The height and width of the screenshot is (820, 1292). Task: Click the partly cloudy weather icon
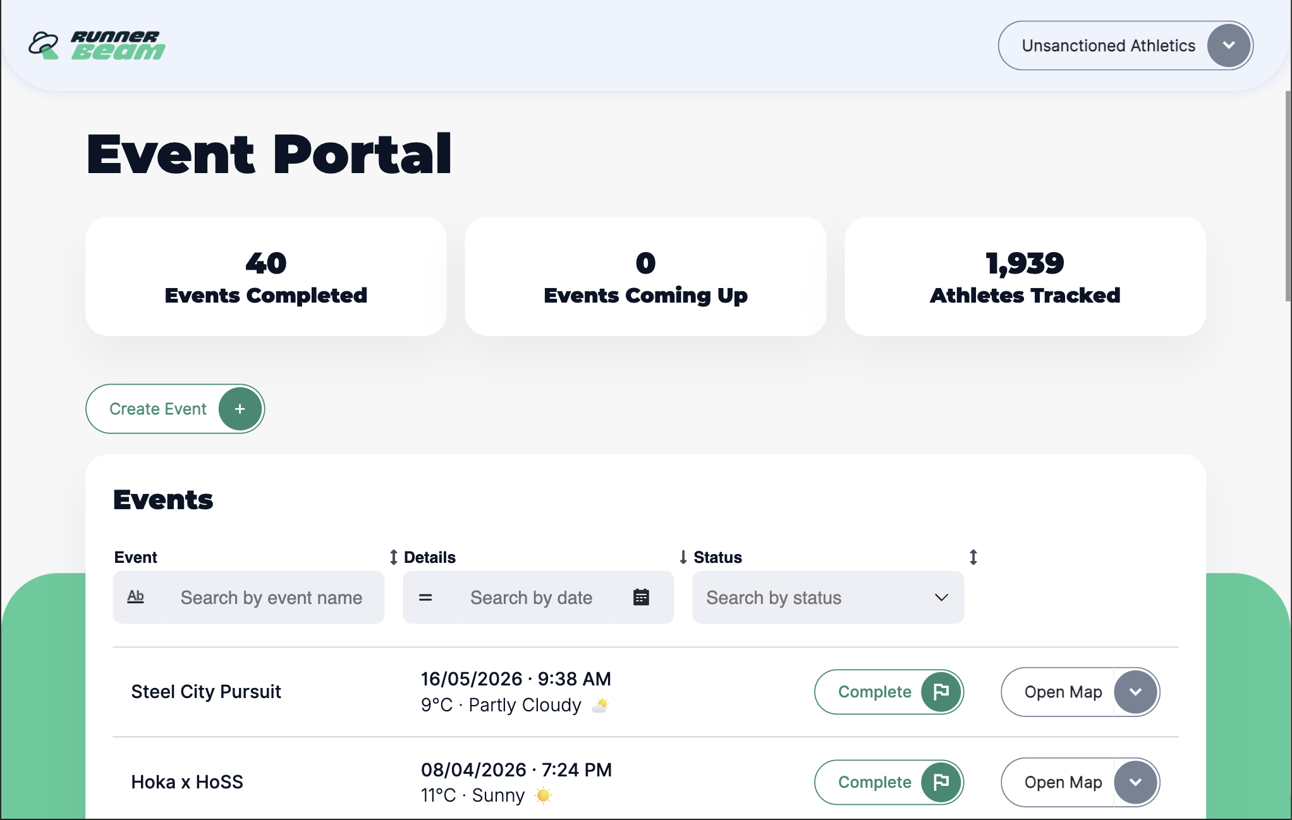pos(600,705)
